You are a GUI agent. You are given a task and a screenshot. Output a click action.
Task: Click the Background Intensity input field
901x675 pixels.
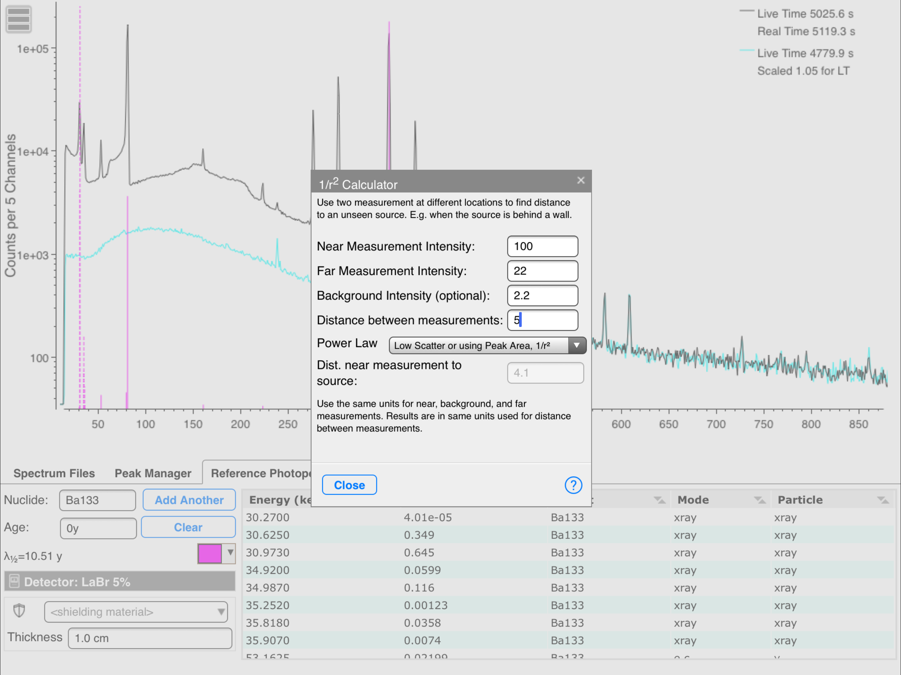(x=542, y=296)
